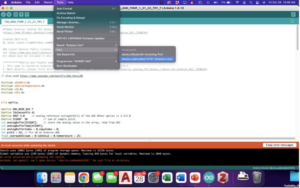Screen dimensions: 300x188
Task: Open FaceTime from the Dock
Action: click(112, 178)
